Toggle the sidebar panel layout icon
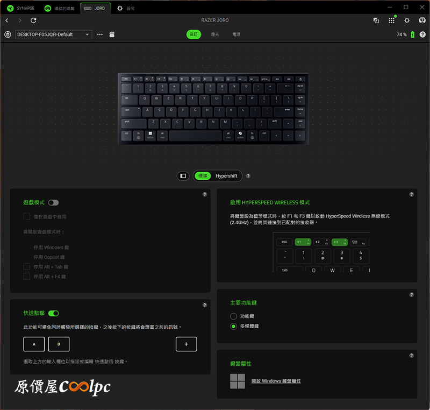Image resolution: width=430 pixels, height=410 pixels. point(183,176)
